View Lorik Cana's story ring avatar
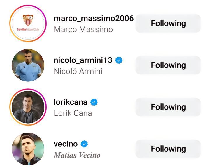 pyautogui.click(x=28, y=107)
